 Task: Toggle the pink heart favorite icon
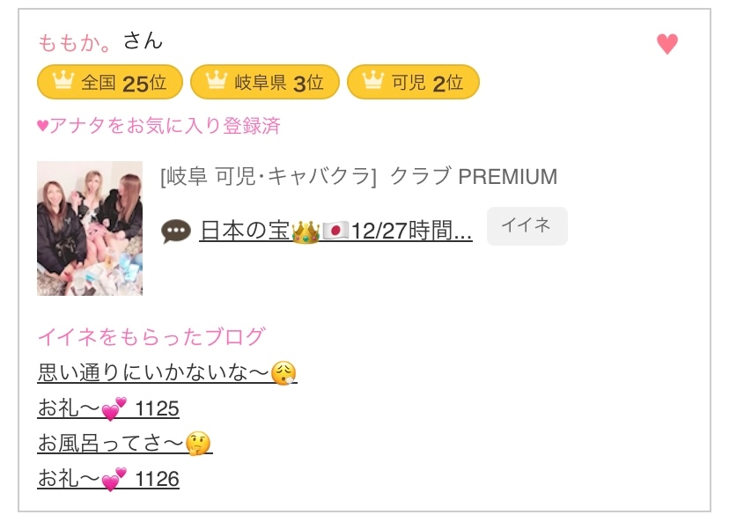667,44
